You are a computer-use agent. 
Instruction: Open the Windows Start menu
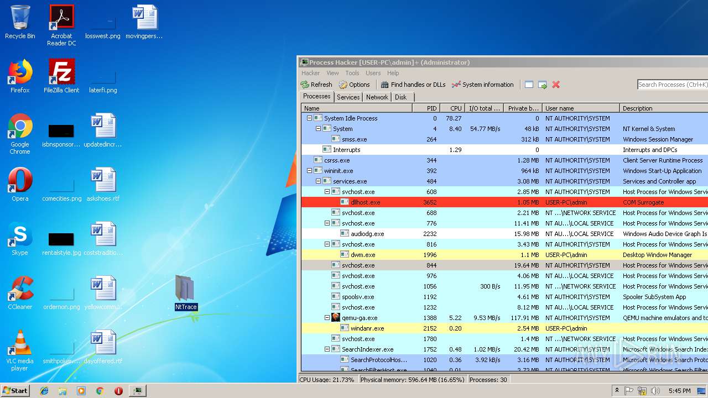[15, 390]
